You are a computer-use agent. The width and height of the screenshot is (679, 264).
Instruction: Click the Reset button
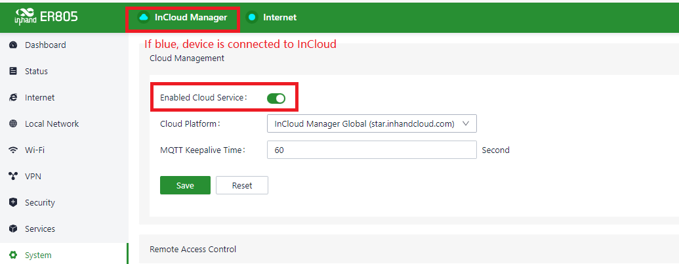[242, 186]
